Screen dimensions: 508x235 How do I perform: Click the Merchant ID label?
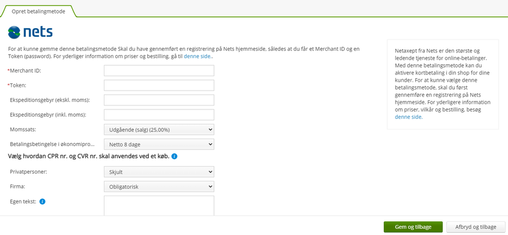tap(25, 70)
